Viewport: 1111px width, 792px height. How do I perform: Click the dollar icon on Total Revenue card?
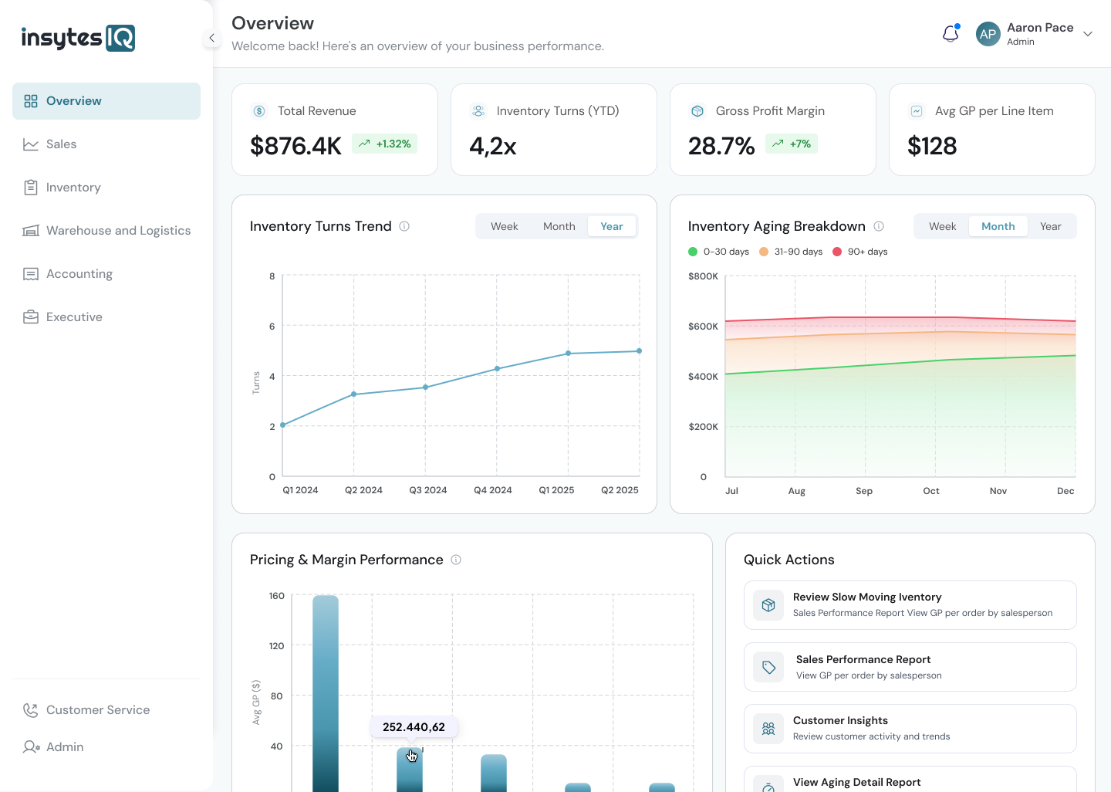pos(258,110)
